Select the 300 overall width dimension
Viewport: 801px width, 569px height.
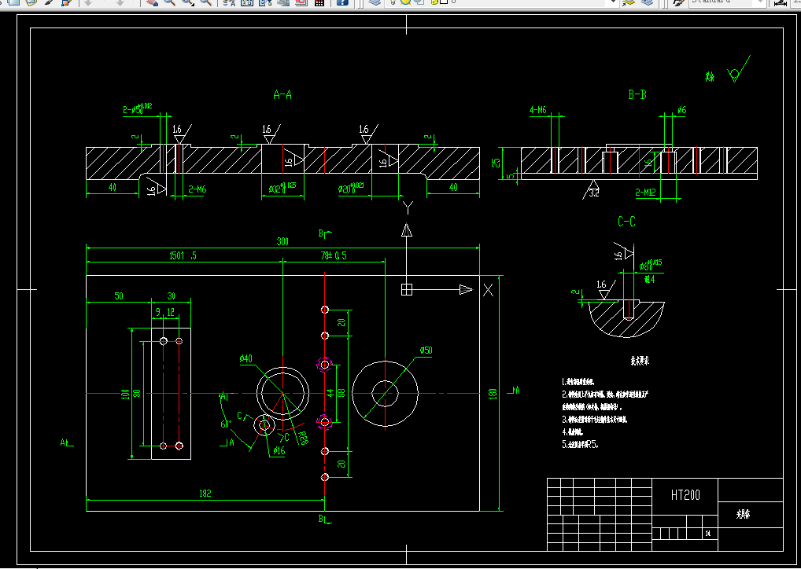[x=282, y=241]
